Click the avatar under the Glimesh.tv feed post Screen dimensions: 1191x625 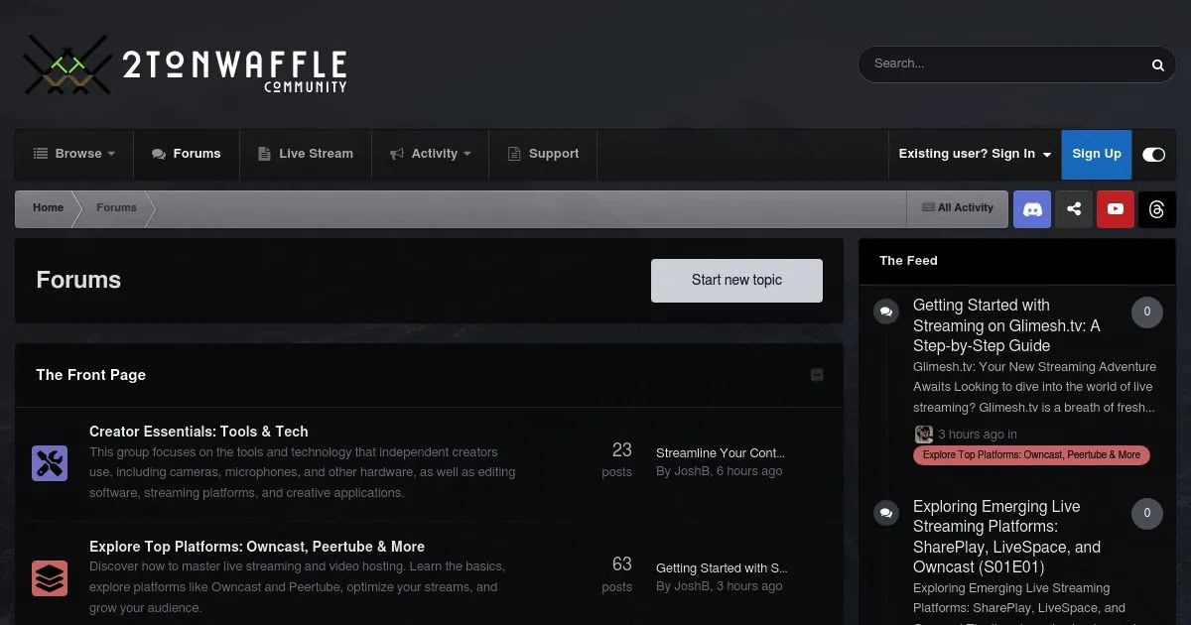point(924,435)
